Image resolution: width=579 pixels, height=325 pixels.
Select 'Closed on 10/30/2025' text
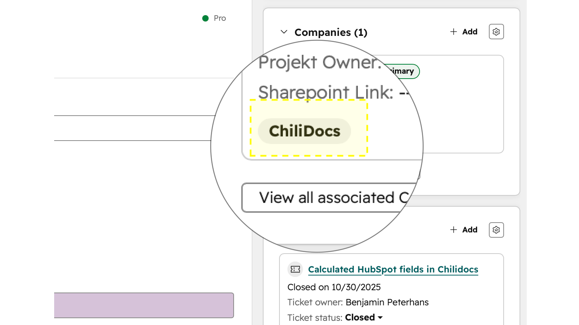334,287
